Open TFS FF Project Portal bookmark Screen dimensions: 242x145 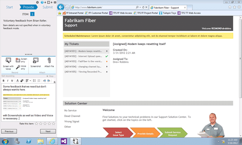[x=146, y=13]
